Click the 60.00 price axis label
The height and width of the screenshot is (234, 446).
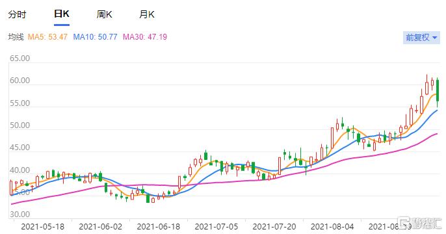pyautogui.click(x=20, y=81)
